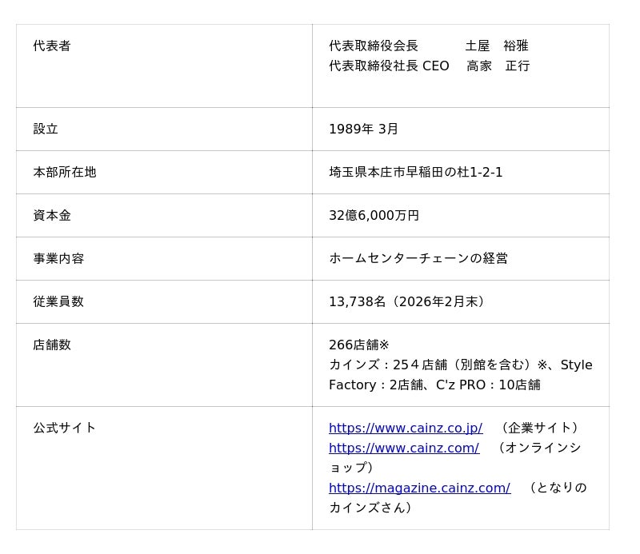640x554 pixels.
Task: Visit the magazine.cainz.com link
Action: point(419,488)
